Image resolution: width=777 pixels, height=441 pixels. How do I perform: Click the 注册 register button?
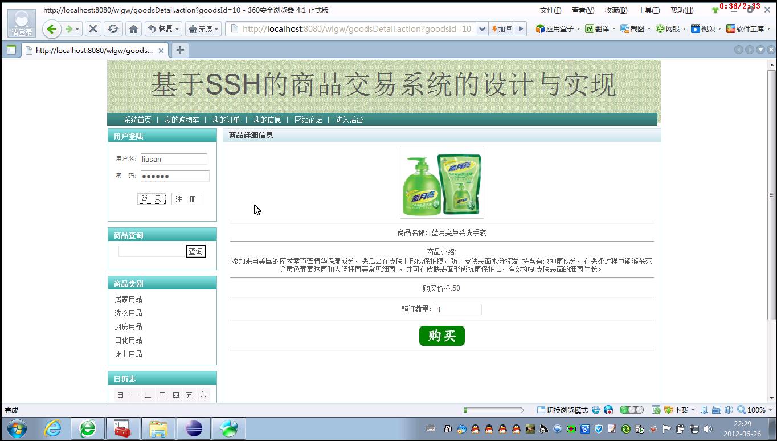coord(186,199)
